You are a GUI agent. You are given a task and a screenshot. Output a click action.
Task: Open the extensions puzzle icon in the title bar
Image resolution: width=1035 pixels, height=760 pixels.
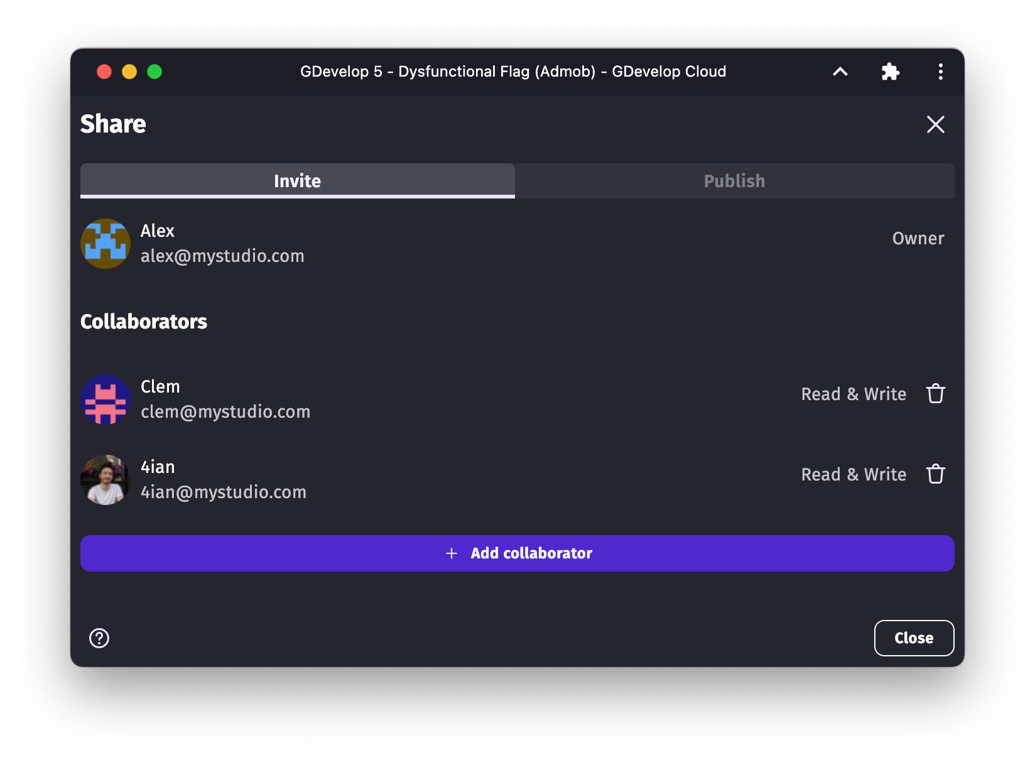pos(891,72)
